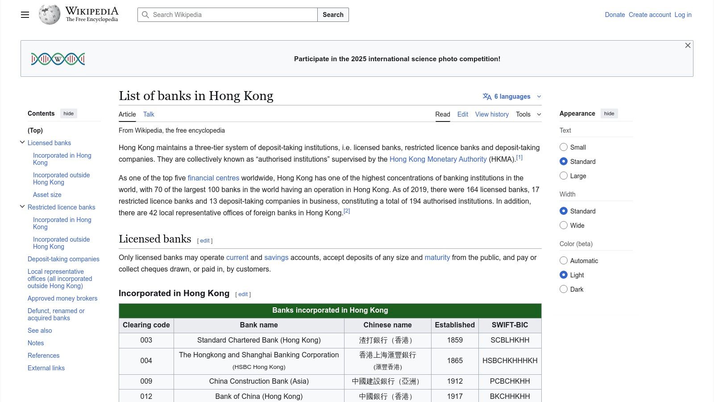The image size is (714, 402).
Task: Click the SCBLHKHH SWIFT code cell
Action: pyautogui.click(x=510, y=340)
